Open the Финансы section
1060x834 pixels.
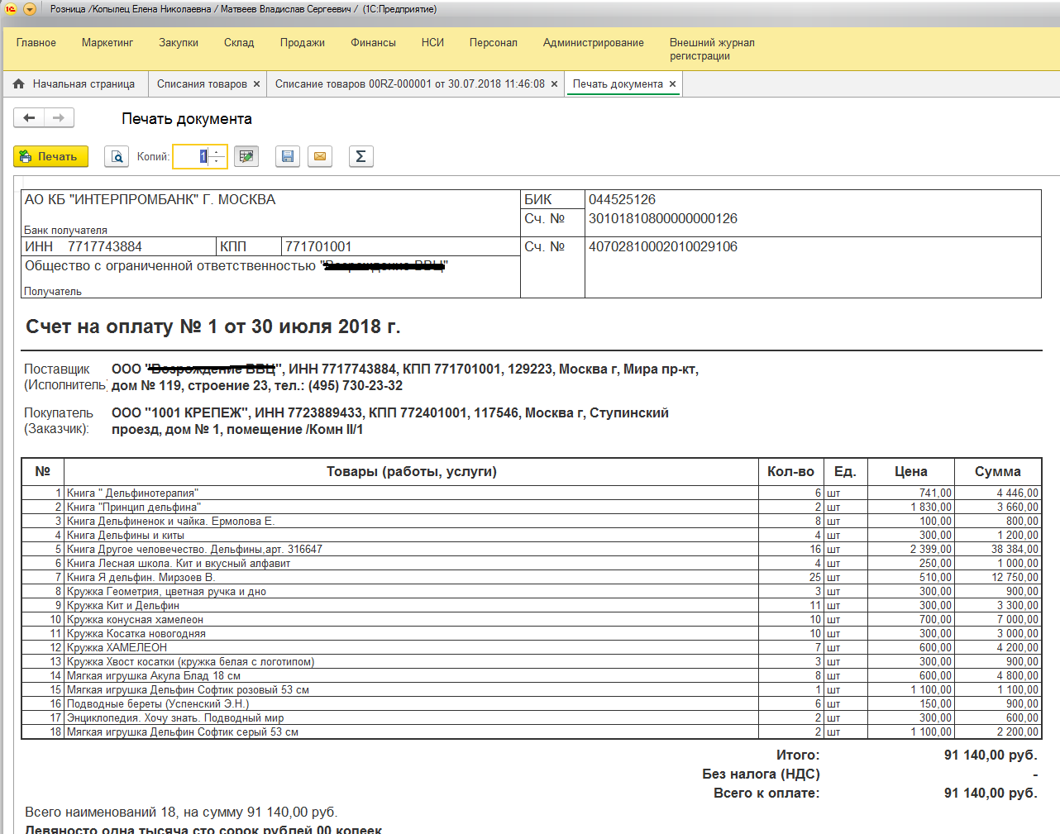pyautogui.click(x=373, y=43)
